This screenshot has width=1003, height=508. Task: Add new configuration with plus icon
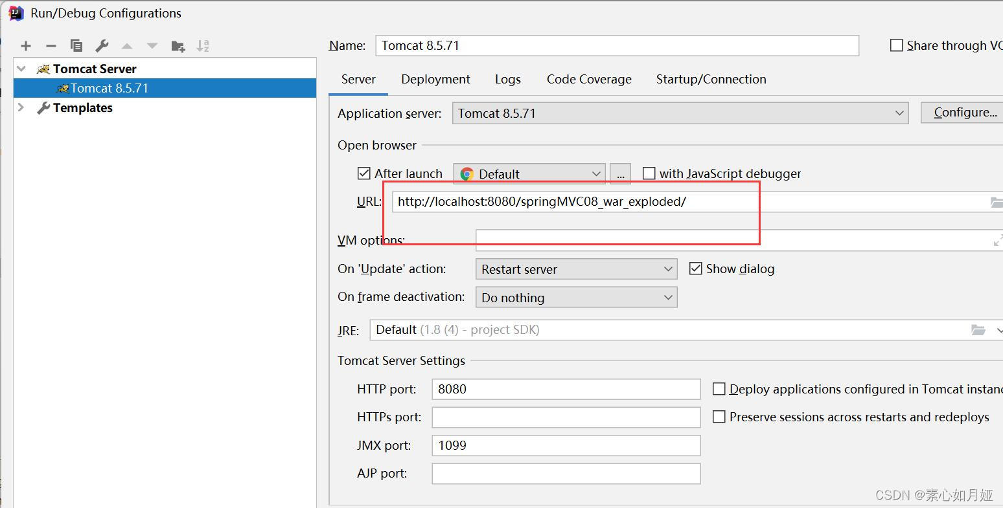click(26, 46)
